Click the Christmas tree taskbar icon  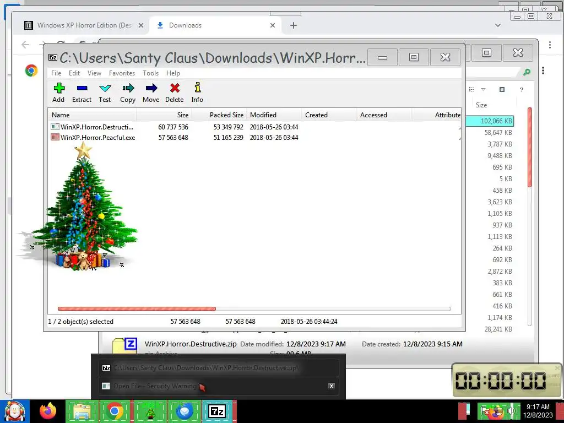150,411
